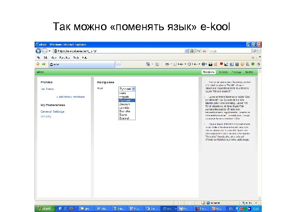Open the Favorites menu
283x212 pixels.
coord(64,57)
